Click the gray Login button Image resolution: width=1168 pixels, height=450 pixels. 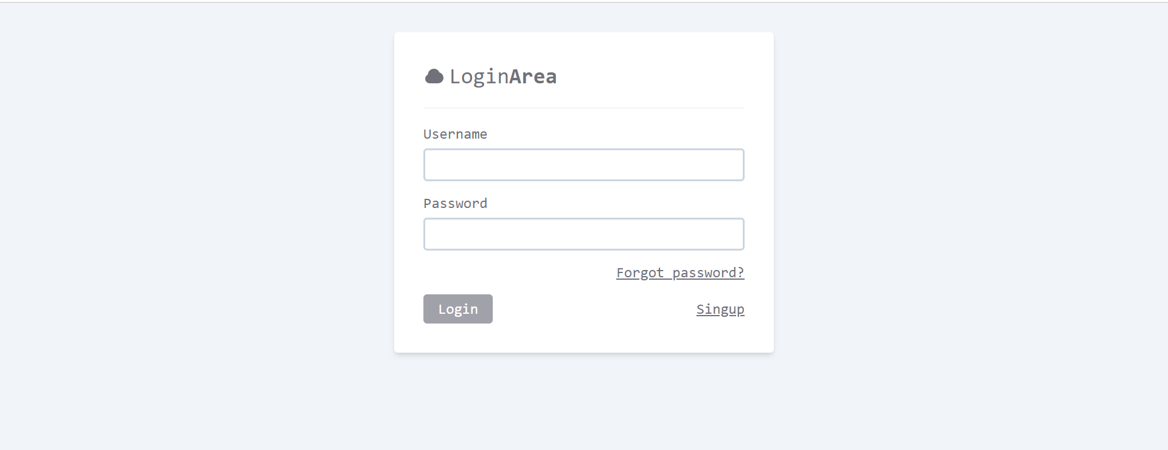pos(458,309)
